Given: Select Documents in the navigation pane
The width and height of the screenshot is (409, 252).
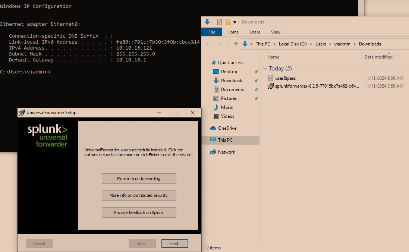Looking at the screenshot, I should click(232, 89).
